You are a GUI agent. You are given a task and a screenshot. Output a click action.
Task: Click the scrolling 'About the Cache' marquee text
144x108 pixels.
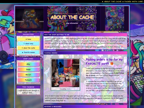tap(113, 2)
